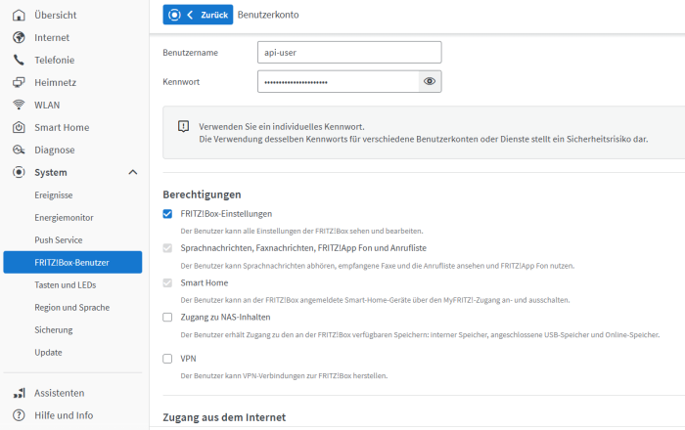Focus the Kennwort password field
Image resolution: width=685 pixels, height=430 pixels.
click(338, 82)
